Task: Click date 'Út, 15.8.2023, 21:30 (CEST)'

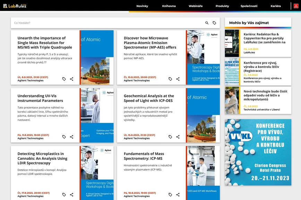Action: click(139, 135)
